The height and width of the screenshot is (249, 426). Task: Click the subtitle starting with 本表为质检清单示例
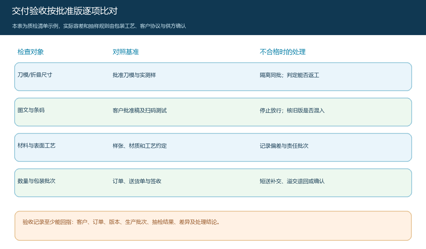[99, 26]
